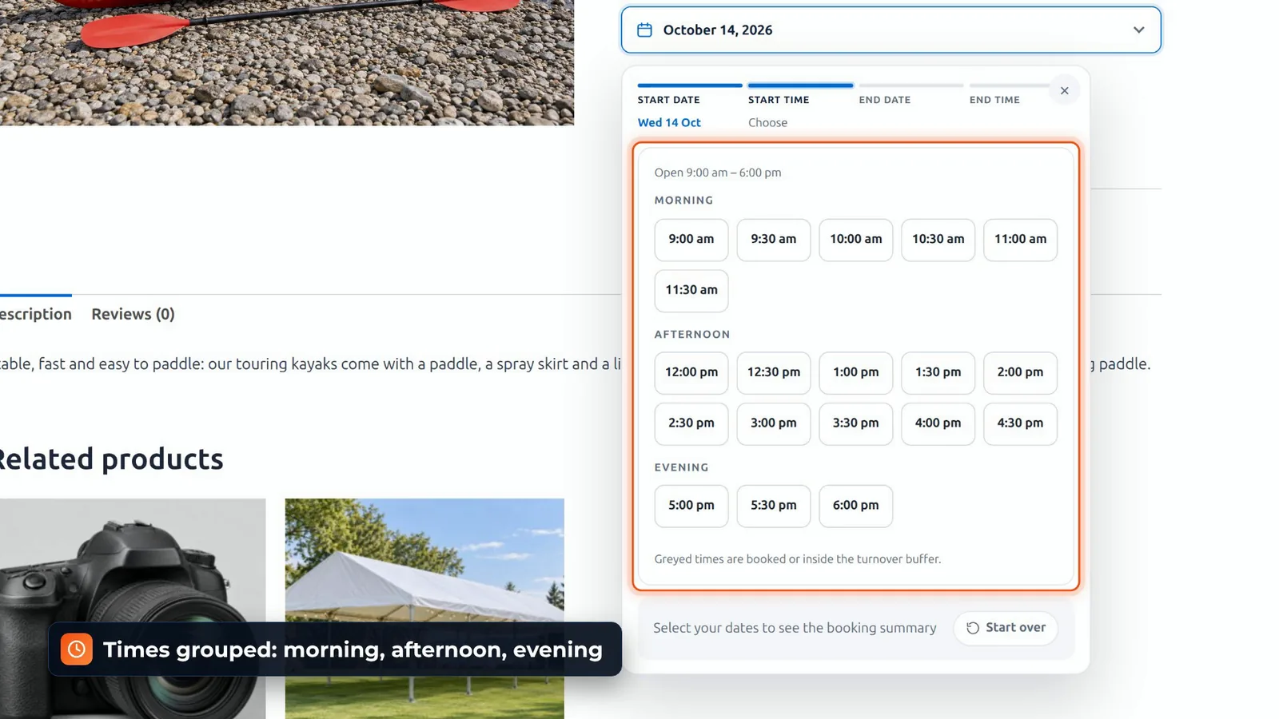This screenshot has width=1279, height=719.
Task: Open the End Time step tab
Action: pyautogui.click(x=1009, y=94)
